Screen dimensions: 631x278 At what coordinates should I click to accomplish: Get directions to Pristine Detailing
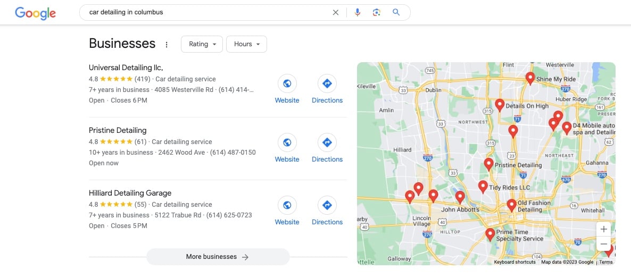pos(327,142)
